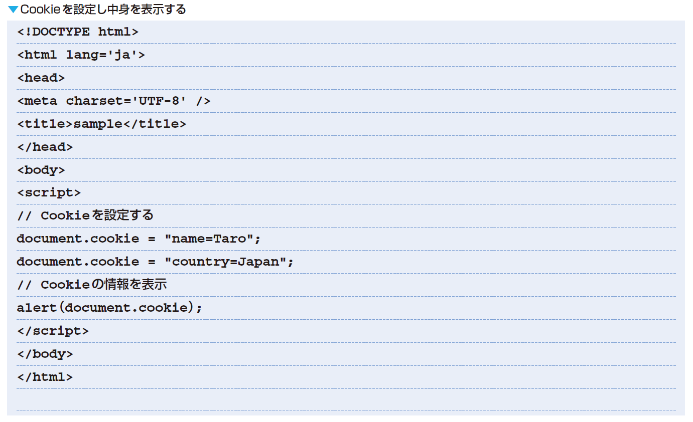Screen dimensions: 693x422
Task: Click the opening '<script>' tag line
Action: pos(49,193)
